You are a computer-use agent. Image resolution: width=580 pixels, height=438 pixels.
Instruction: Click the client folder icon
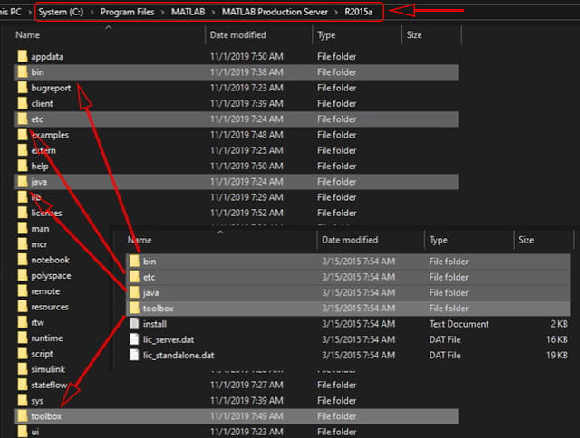pos(23,103)
